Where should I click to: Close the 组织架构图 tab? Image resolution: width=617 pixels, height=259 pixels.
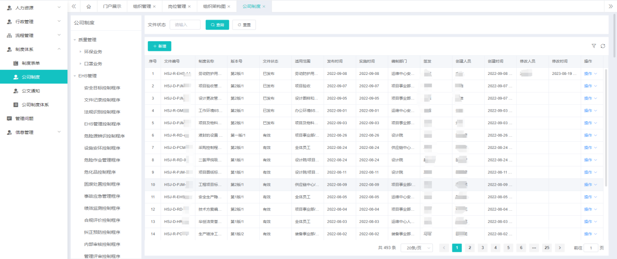pyautogui.click(x=228, y=7)
